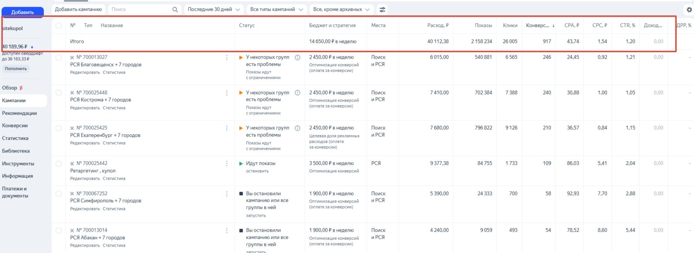Open three-dot menu for campaign 700025442
This screenshot has height=253, width=694.
pyautogui.click(x=227, y=164)
